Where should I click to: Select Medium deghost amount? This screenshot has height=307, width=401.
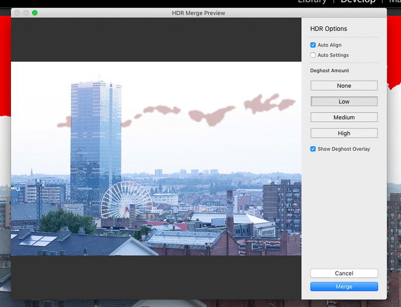point(344,117)
